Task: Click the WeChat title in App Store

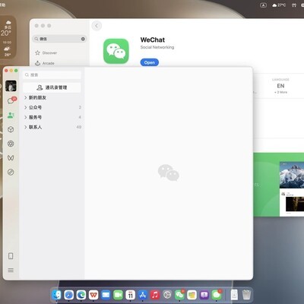Action: point(153,40)
